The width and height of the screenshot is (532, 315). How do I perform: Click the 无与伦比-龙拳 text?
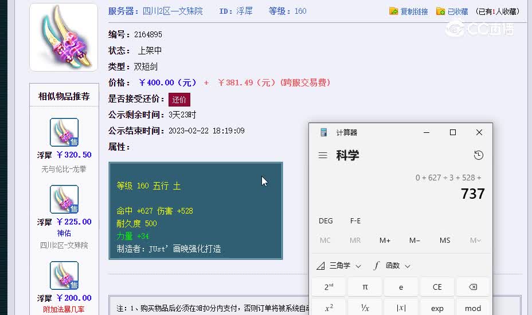64,169
